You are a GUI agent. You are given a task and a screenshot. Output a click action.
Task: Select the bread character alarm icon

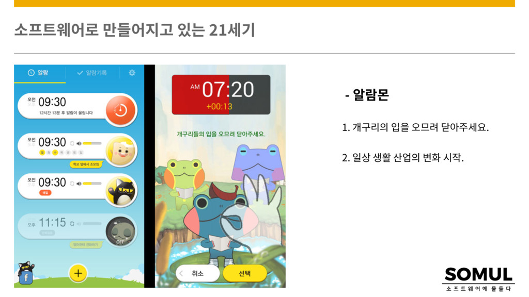[121, 151]
